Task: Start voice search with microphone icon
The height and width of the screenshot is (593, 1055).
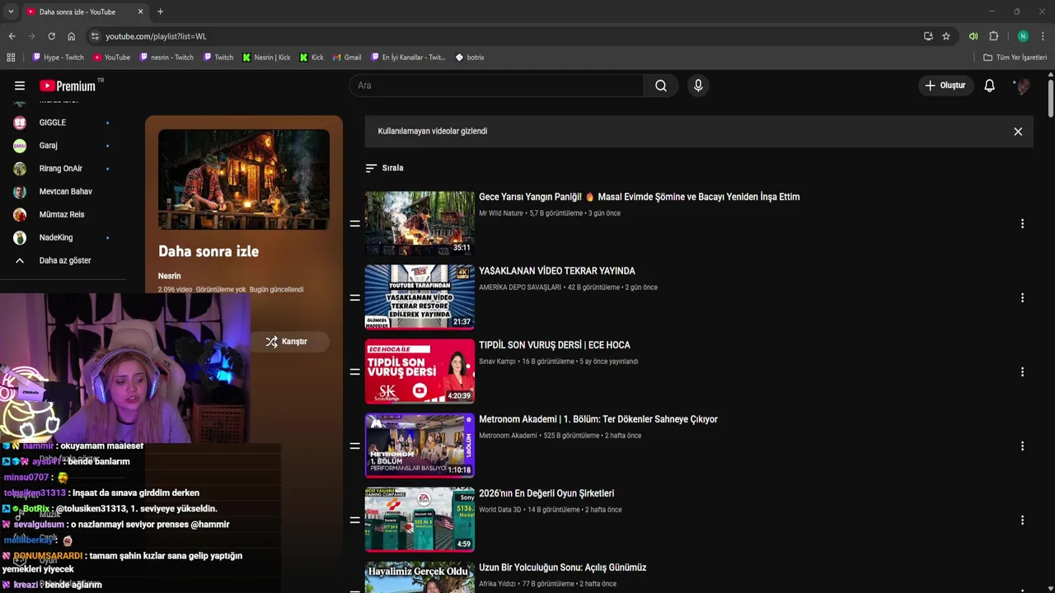Action: tap(698, 86)
